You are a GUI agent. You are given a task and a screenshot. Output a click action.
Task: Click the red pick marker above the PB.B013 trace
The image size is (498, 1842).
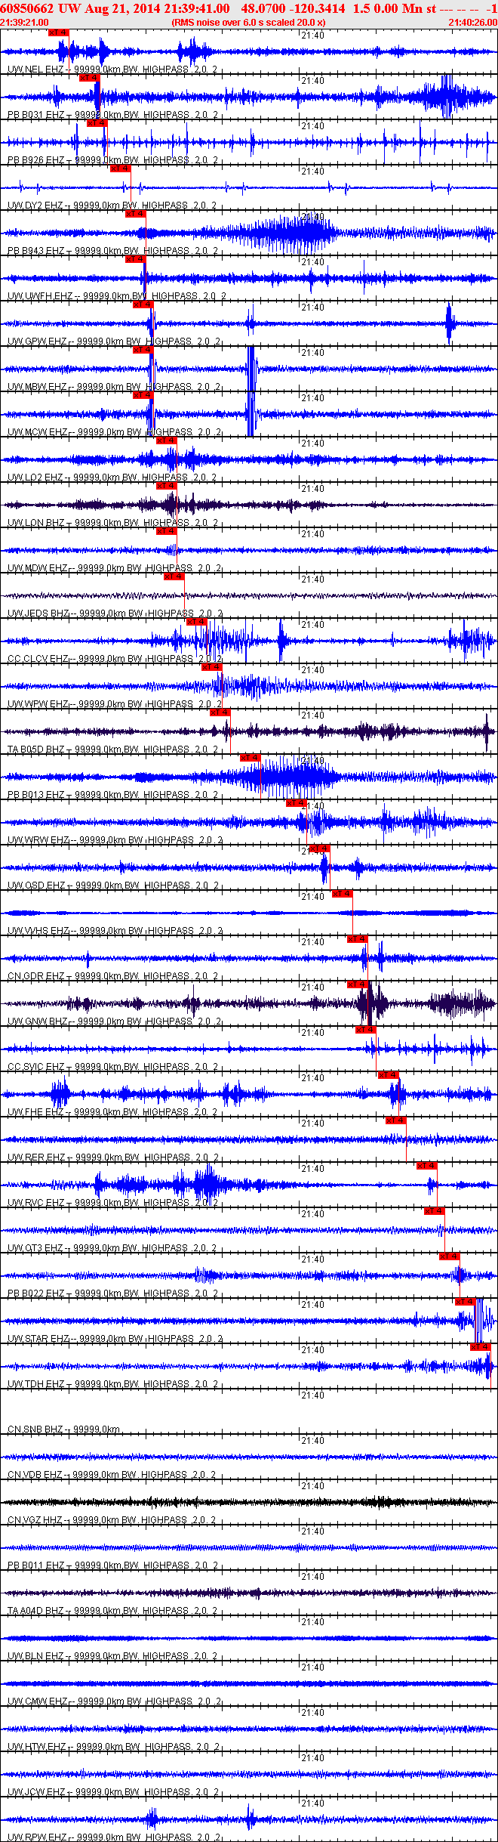251,758
